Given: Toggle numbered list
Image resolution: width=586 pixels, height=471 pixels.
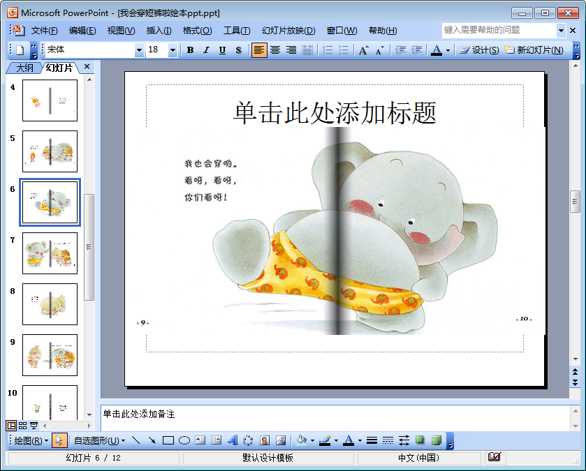Looking at the screenshot, I should click(328, 50).
